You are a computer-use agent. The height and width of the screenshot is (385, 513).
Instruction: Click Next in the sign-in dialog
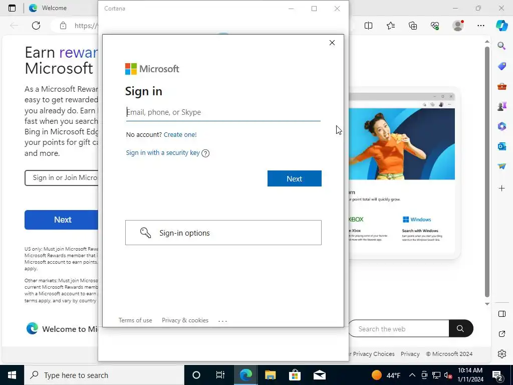click(295, 178)
